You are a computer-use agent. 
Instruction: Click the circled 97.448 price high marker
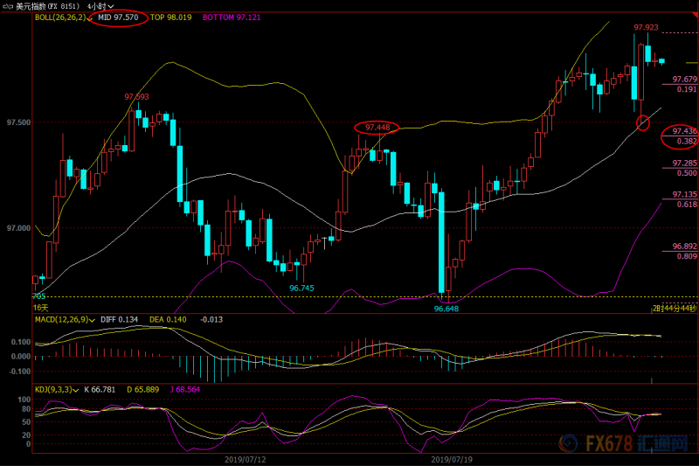pyautogui.click(x=377, y=128)
